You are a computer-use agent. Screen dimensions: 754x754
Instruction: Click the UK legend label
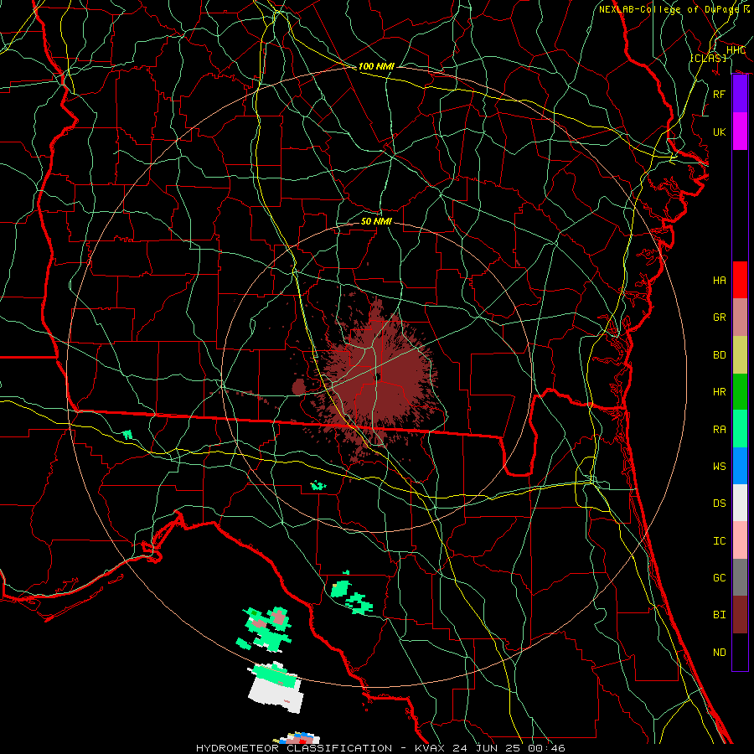click(719, 132)
